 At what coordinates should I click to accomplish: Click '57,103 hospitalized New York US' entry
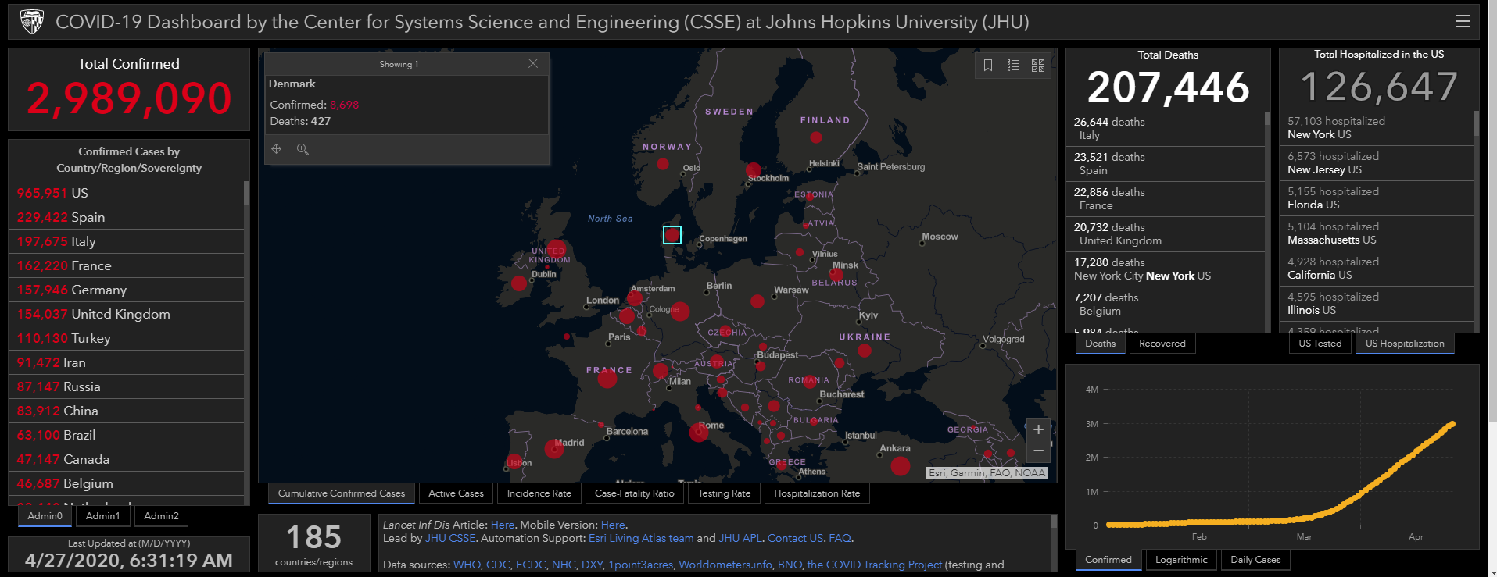[1377, 127]
